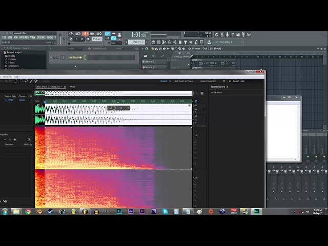Click the Record button in FL Studio transport
This screenshot has height=246, width=328.
[x=88, y=39]
